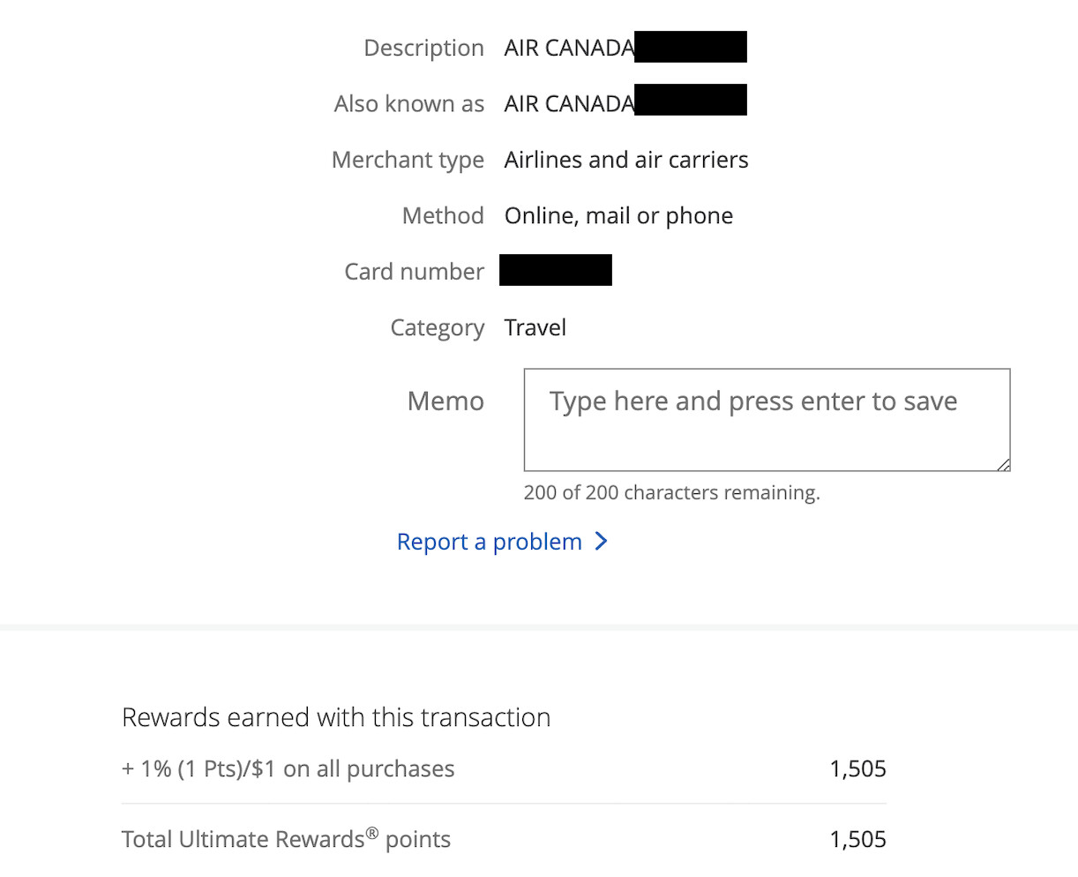Click the Memo box resize handle
Image resolution: width=1078 pixels, height=877 pixels.
tap(1003, 464)
